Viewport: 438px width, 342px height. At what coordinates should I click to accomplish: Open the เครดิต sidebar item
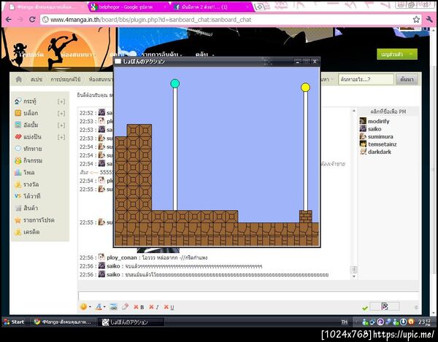pyautogui.click(x=31, y=232)
